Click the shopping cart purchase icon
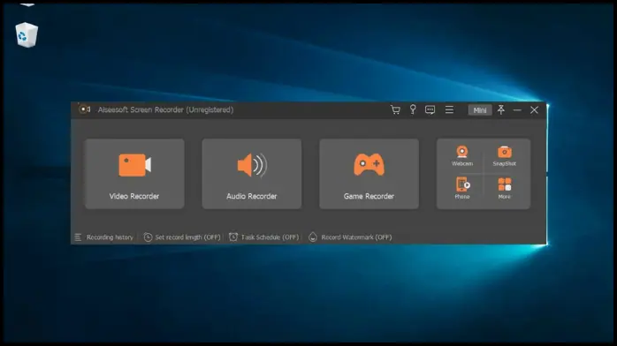 tap(395, 110)
